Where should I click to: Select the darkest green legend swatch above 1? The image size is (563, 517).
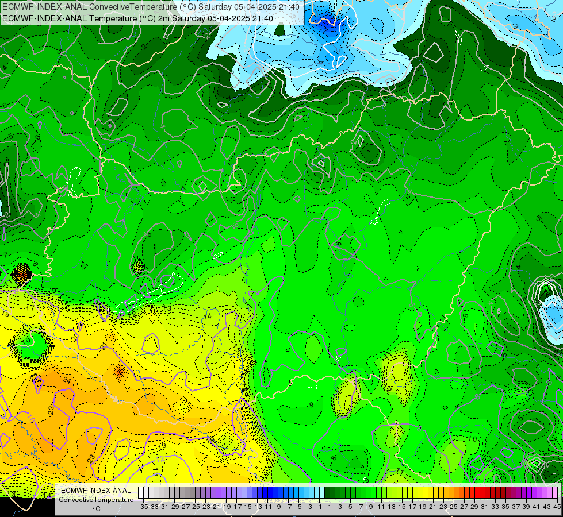pos(327,493)
